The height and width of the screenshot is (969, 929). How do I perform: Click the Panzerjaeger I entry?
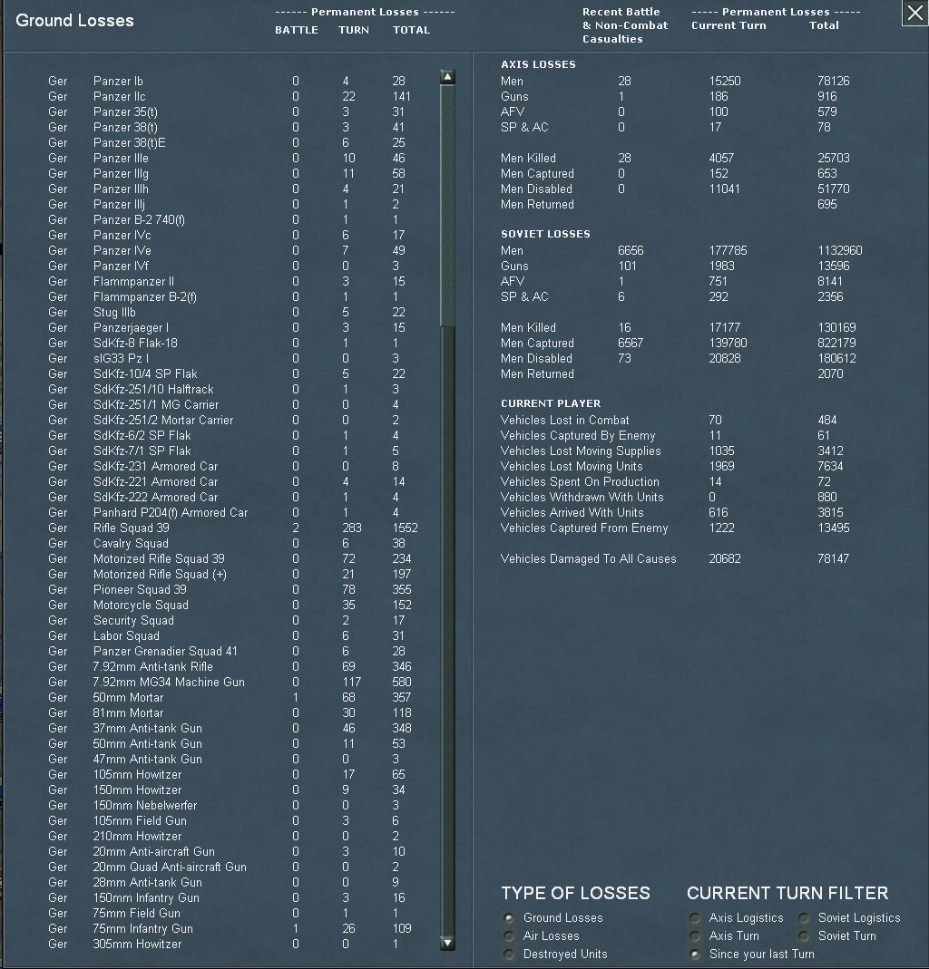point(131,327)
